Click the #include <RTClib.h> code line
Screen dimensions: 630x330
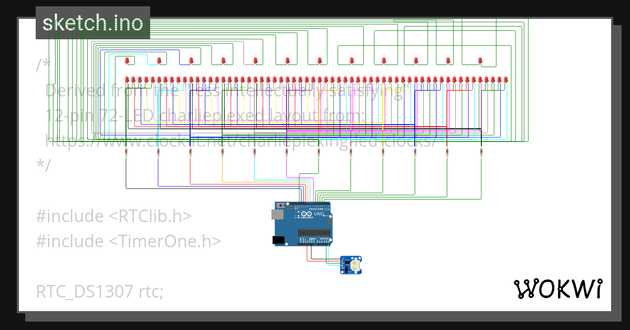(x=113, y=216)
